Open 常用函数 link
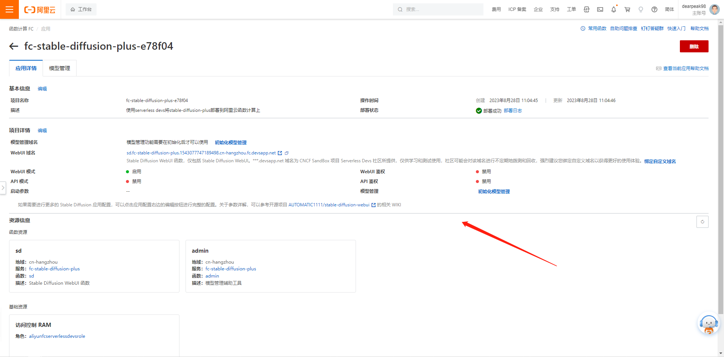 [x=597, y=29]
